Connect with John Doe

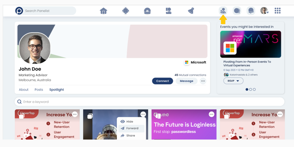(163, 81)
